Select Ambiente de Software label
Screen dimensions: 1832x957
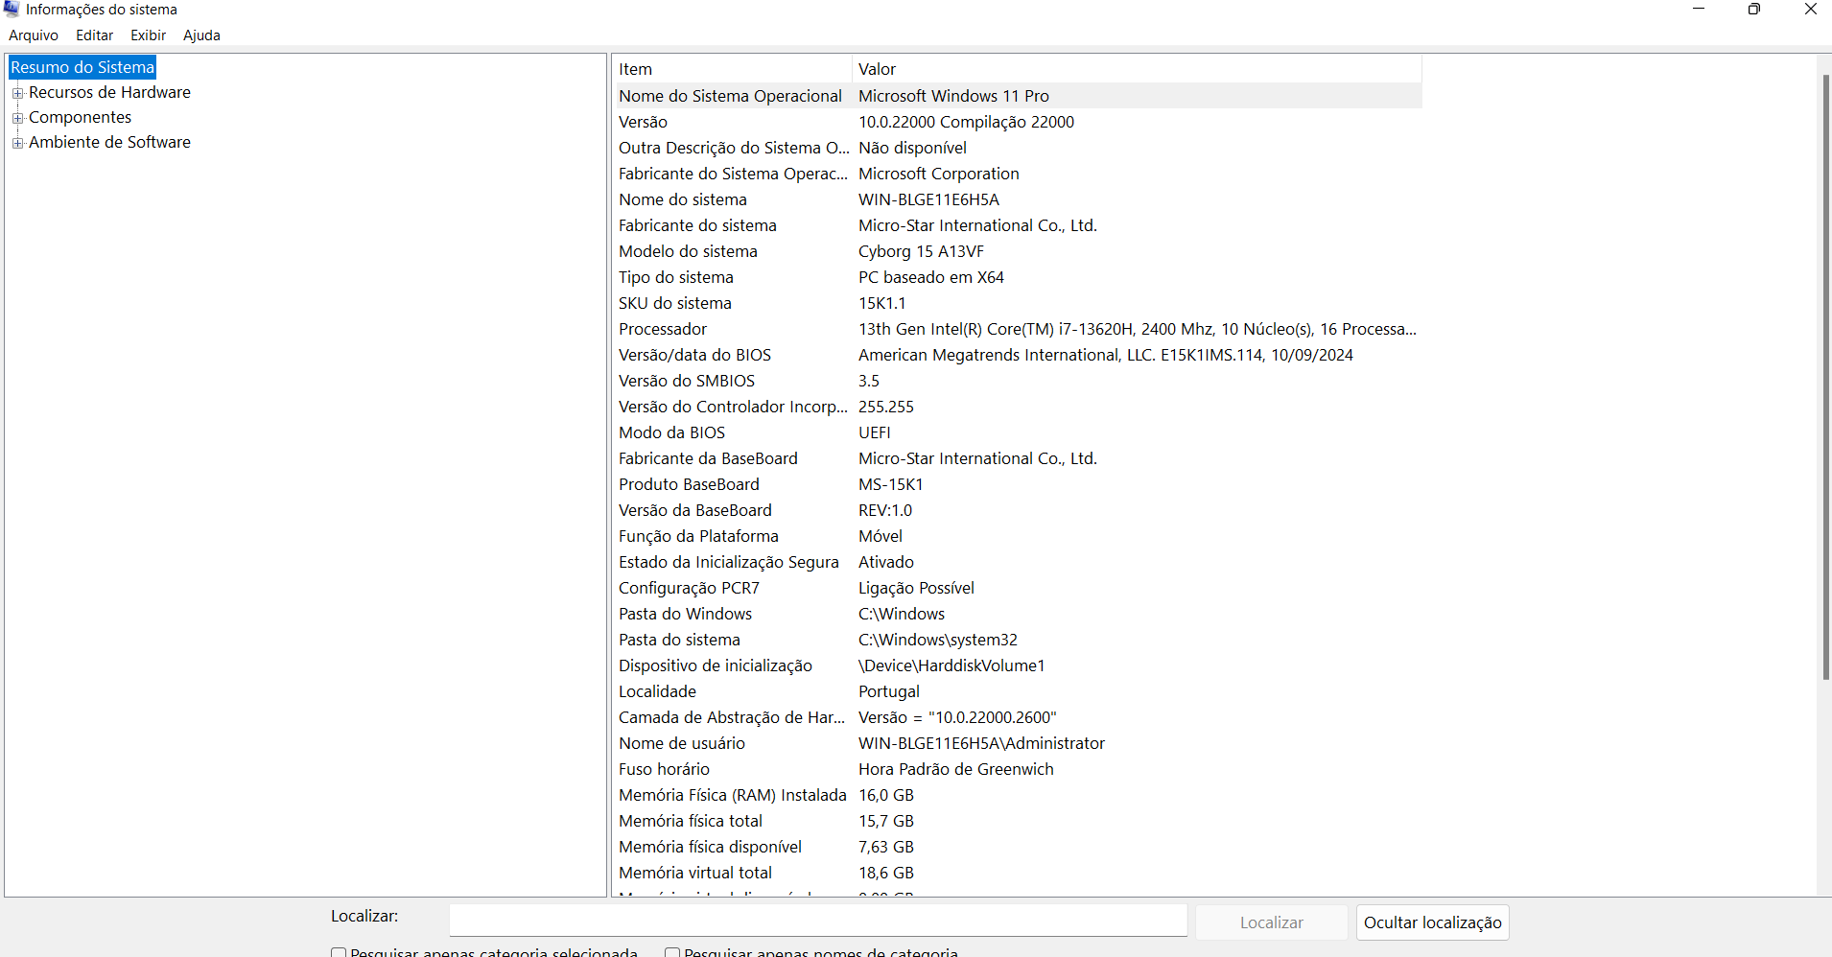(109, 142)
